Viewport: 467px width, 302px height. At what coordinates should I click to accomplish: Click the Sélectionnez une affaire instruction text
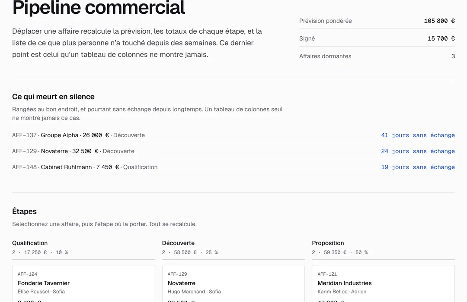click(104, 224)
